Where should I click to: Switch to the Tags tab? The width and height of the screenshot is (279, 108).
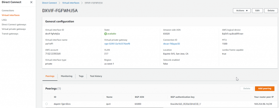tap(81, 76)
